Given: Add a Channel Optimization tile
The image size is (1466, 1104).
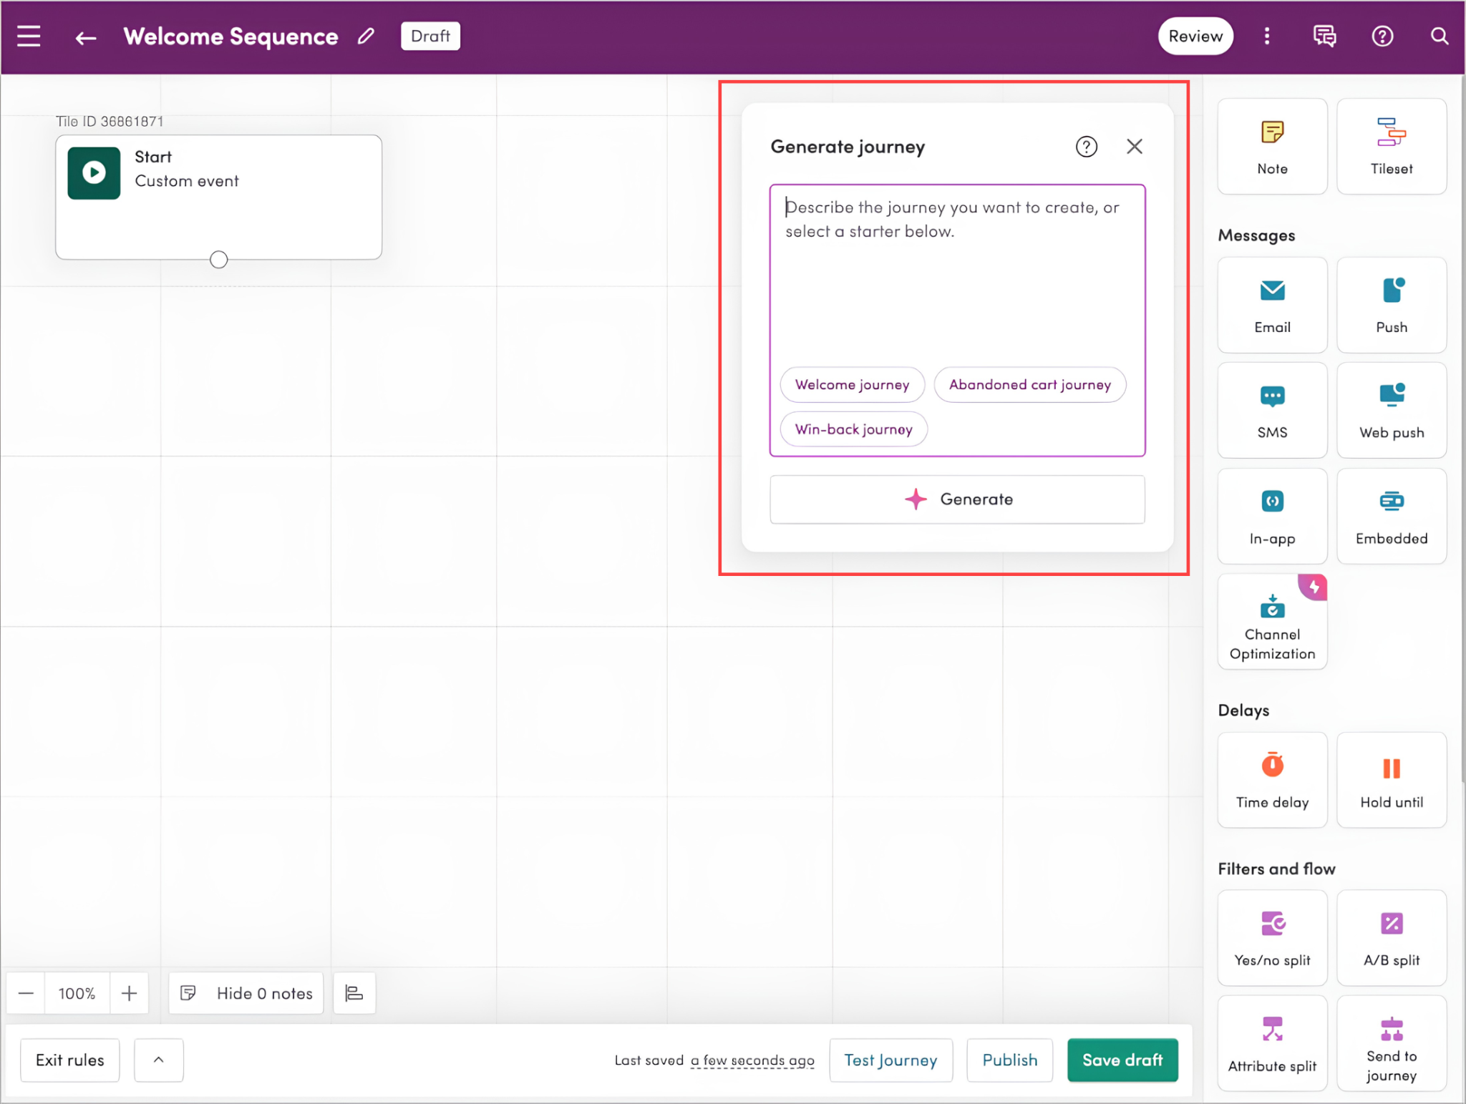Looking at the screenshot, I should (x=1272, y=621).
